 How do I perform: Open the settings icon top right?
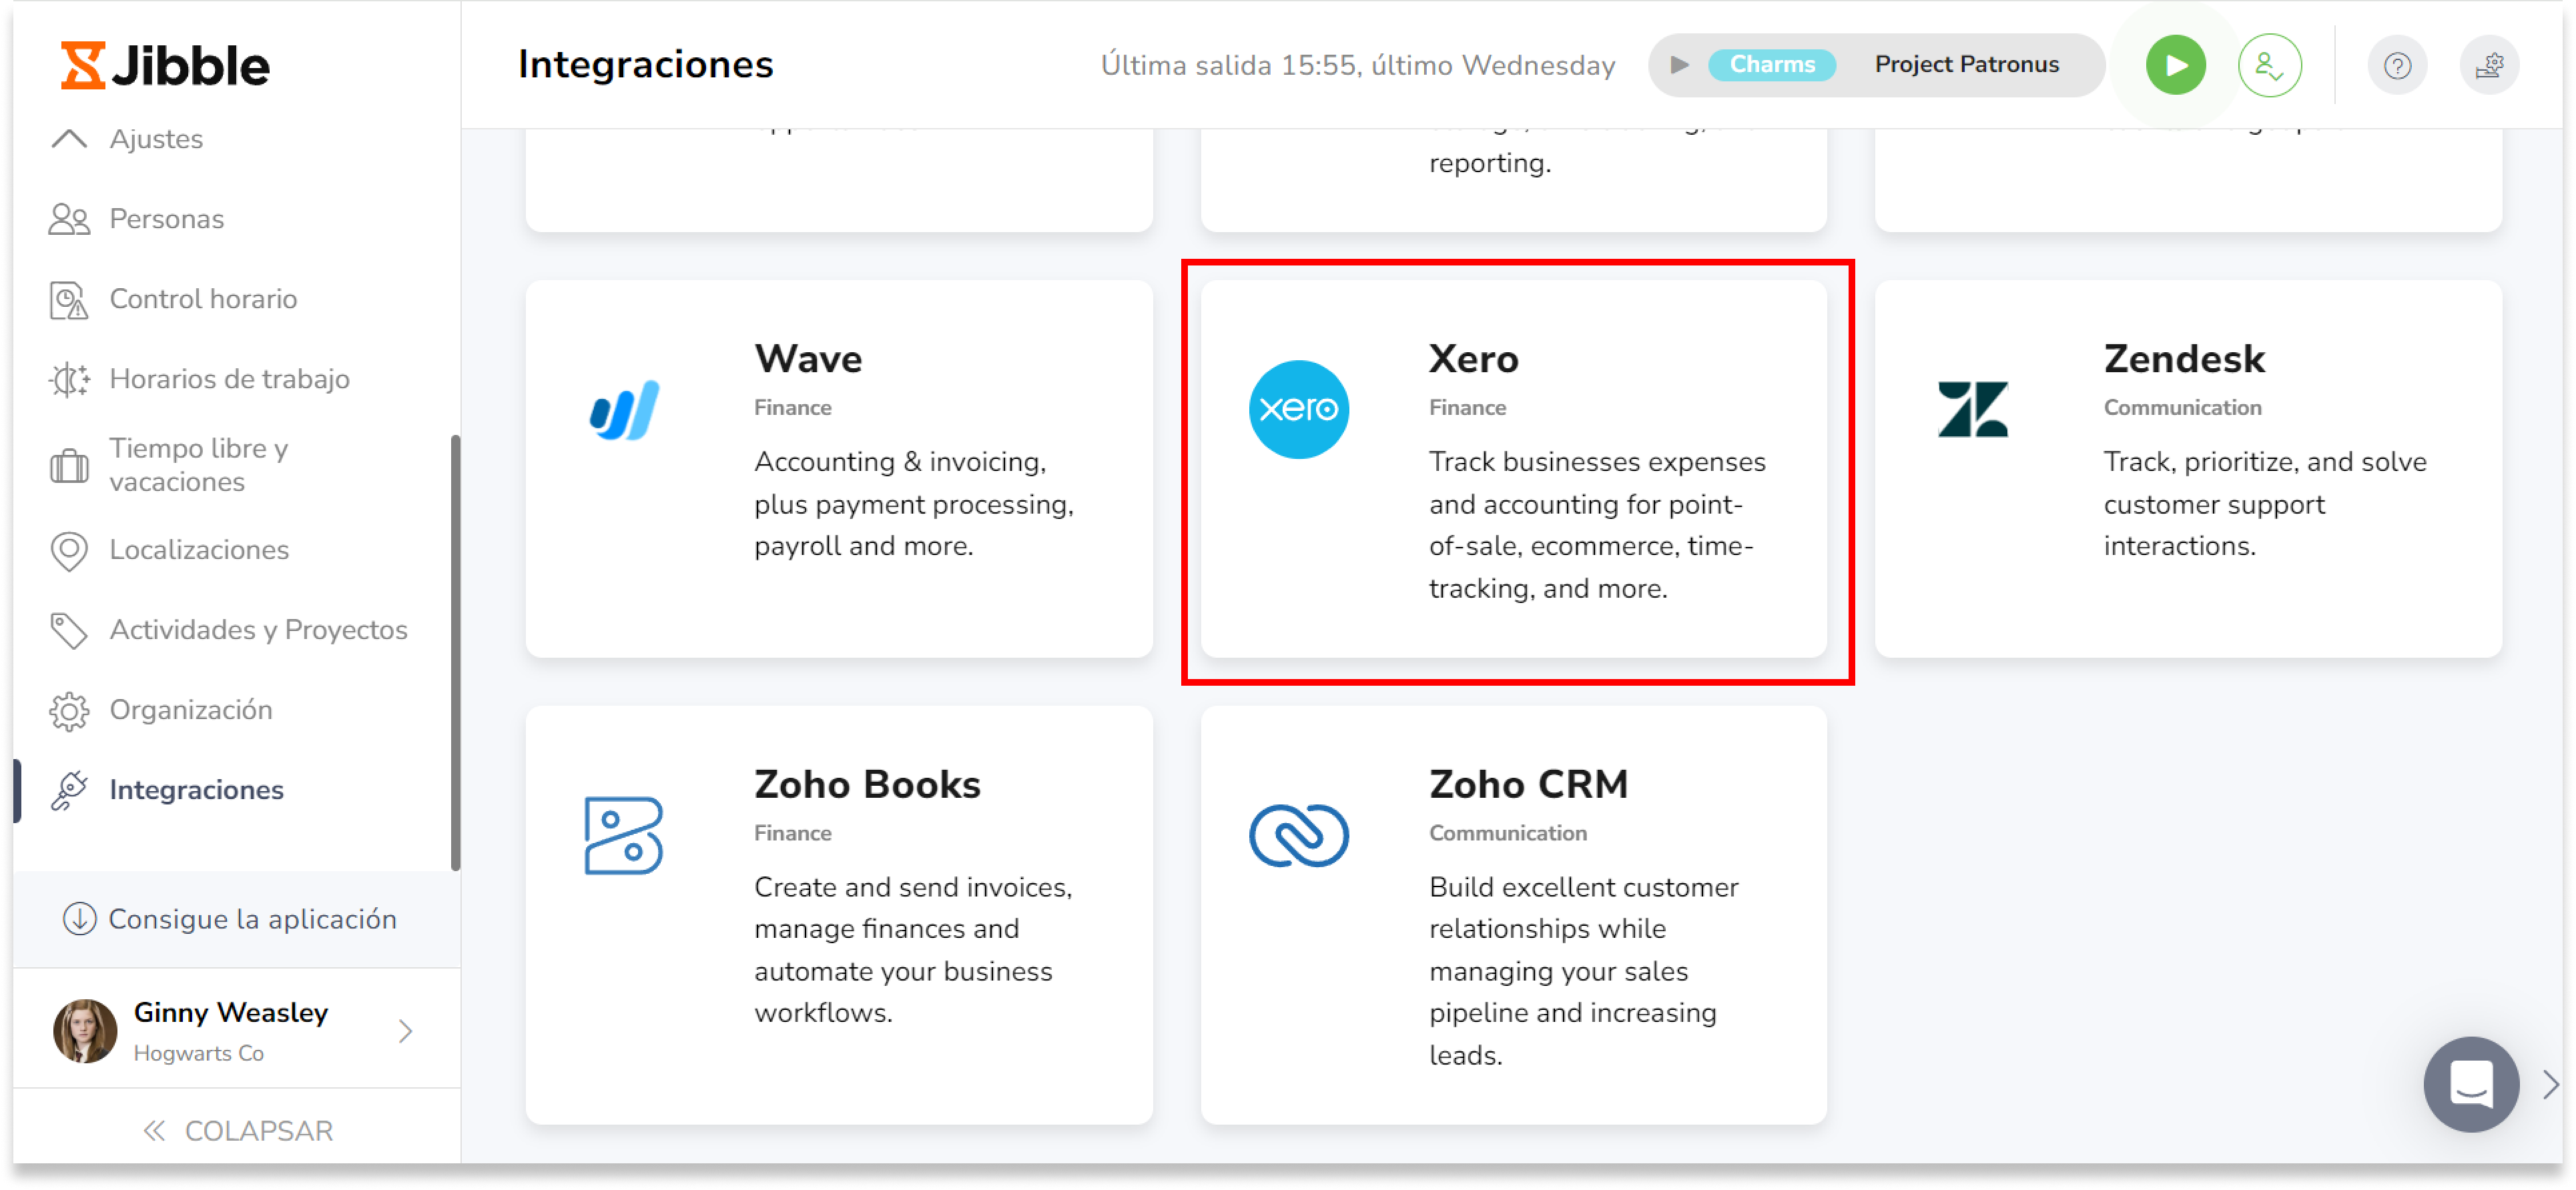(x=2490, y=64)
